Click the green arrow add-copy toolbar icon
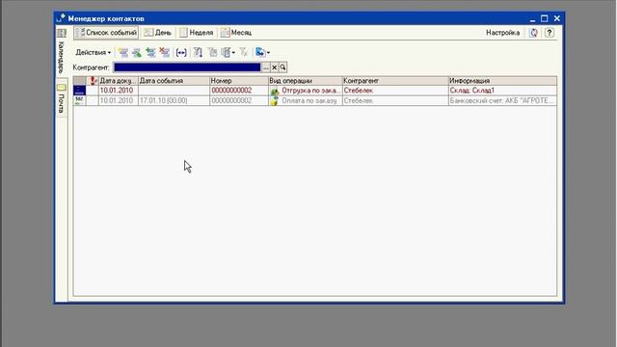This screenshot has width=617, height=347. [x=150, y=52]
